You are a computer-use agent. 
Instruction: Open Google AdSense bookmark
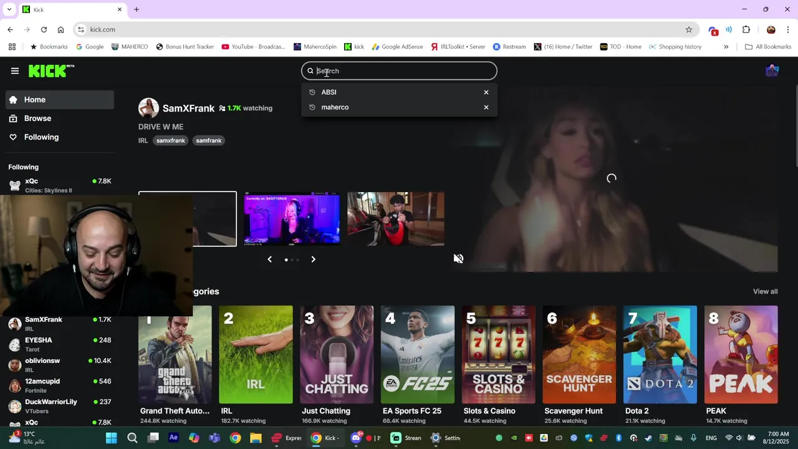point(397,47)
